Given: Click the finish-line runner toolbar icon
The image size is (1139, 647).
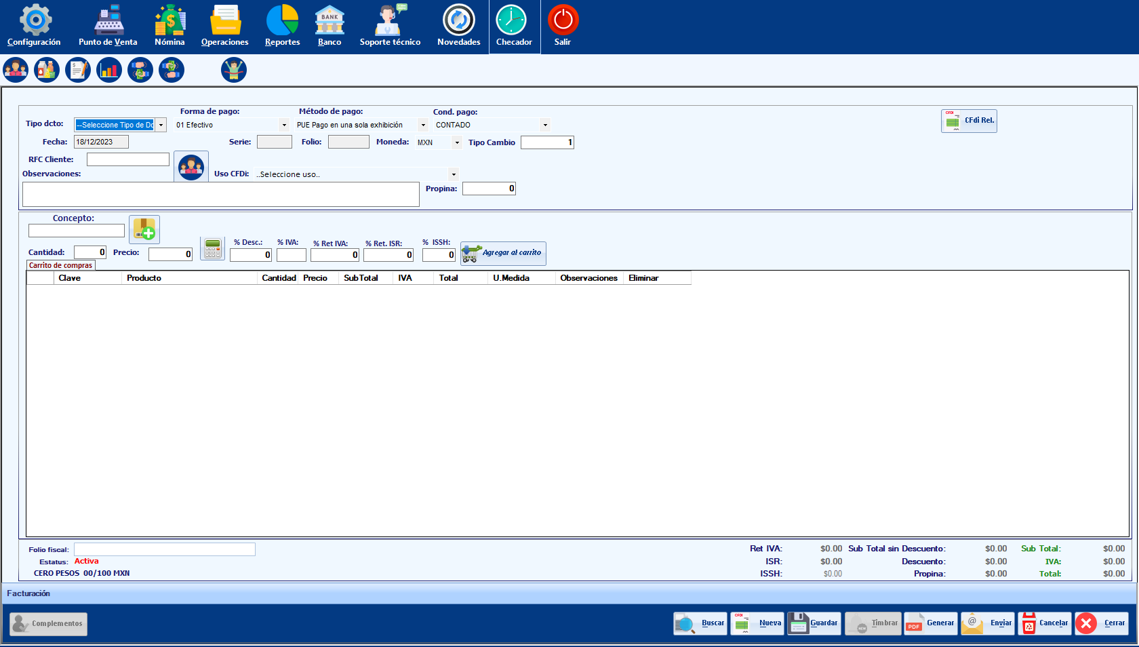Looking at the screenshot, I should [x=234, y=70].
